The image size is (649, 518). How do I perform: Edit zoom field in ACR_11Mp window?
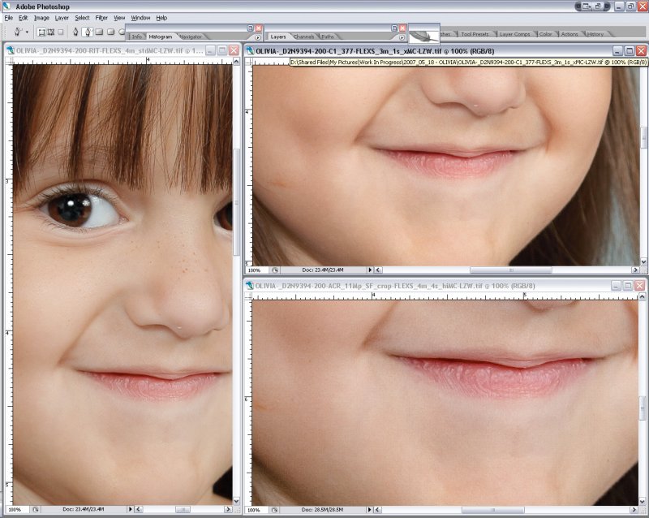click(256, 510)
